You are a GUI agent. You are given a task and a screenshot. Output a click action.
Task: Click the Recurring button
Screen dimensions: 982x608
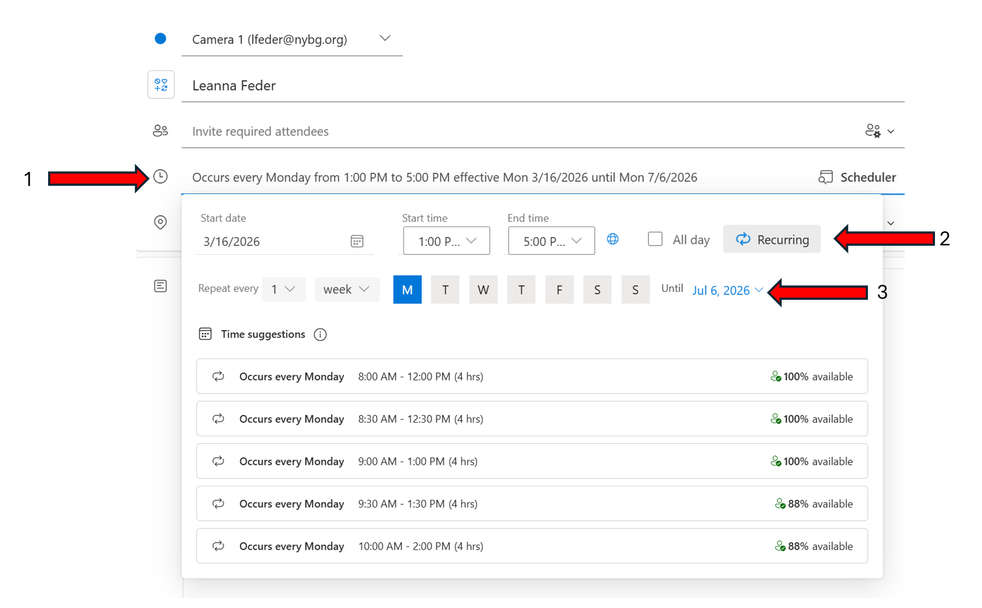point(772,239)
